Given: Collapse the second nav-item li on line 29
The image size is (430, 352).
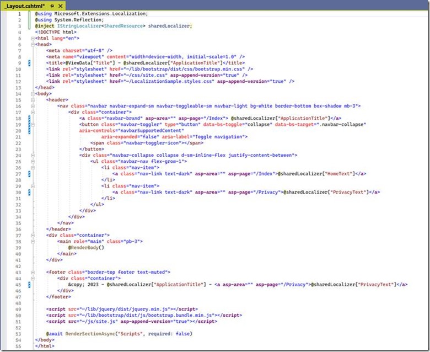Looking at the screenshot, I should 33,186.
